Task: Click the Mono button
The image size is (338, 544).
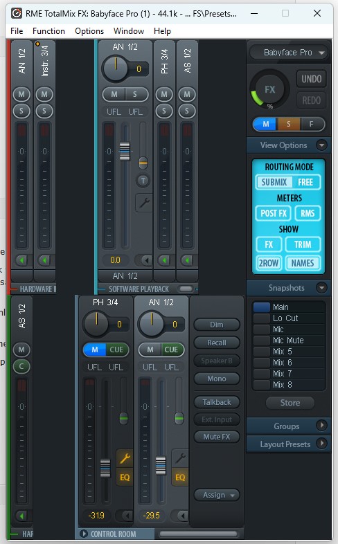Action: (x=217, y=379)
